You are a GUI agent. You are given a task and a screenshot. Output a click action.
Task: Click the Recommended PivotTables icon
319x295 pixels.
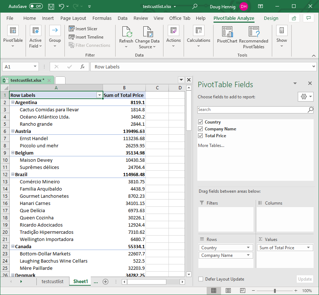click(x=254, y=32)
